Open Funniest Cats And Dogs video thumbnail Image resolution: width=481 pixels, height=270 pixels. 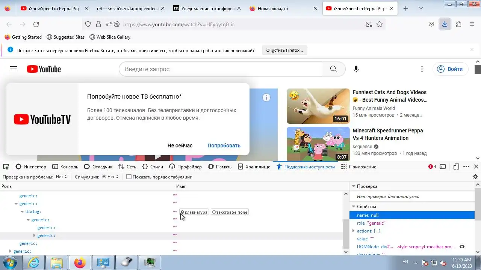[x=318, y=106]
